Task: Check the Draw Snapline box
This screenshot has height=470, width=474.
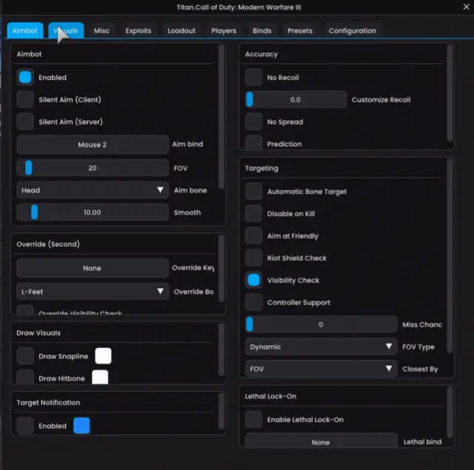Action: click(x=25, y=356)
